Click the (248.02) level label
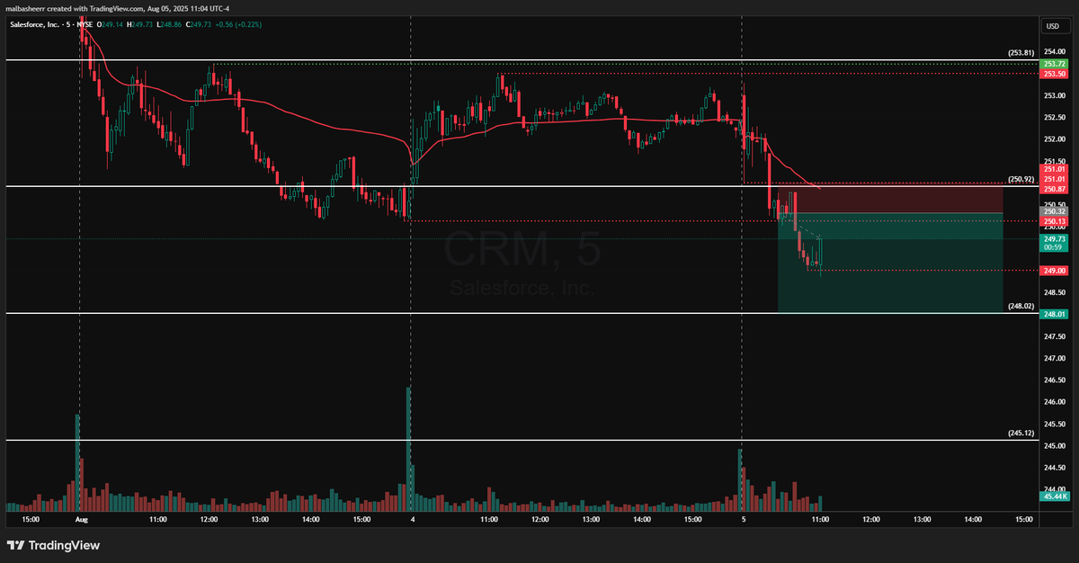 coord(1021,306)
